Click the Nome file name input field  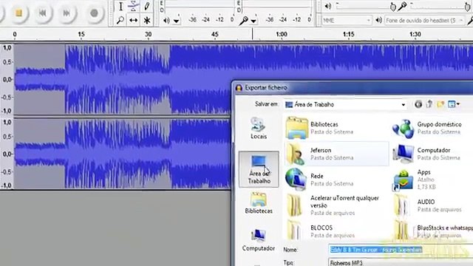401,250
